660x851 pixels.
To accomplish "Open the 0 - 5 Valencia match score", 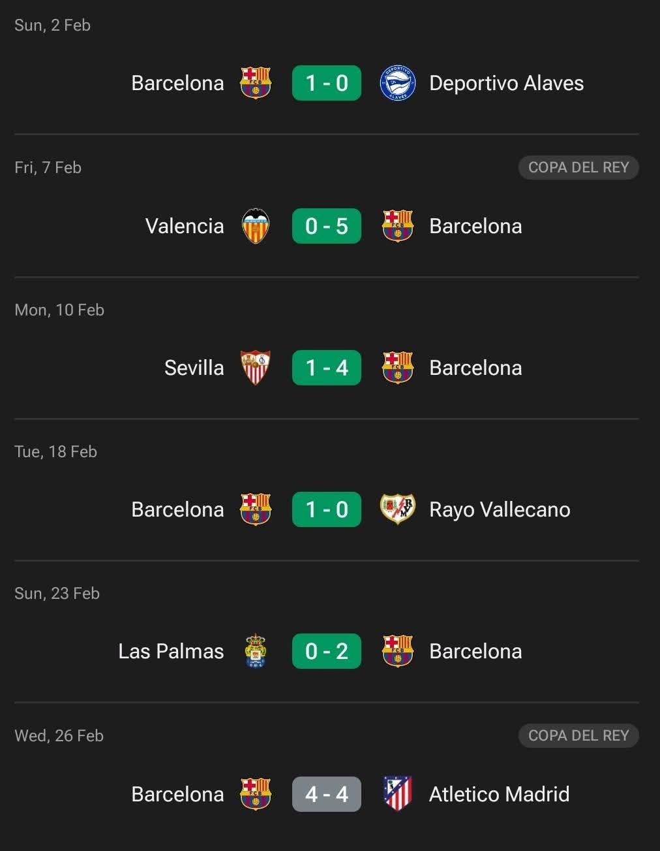I will point(327,226).
